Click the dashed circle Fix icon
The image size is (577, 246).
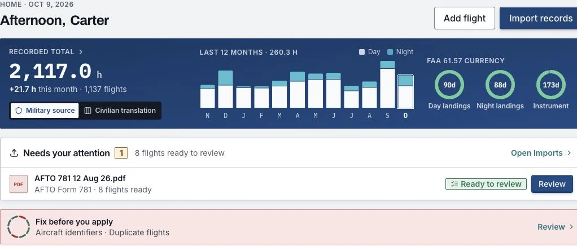point(19,226)
